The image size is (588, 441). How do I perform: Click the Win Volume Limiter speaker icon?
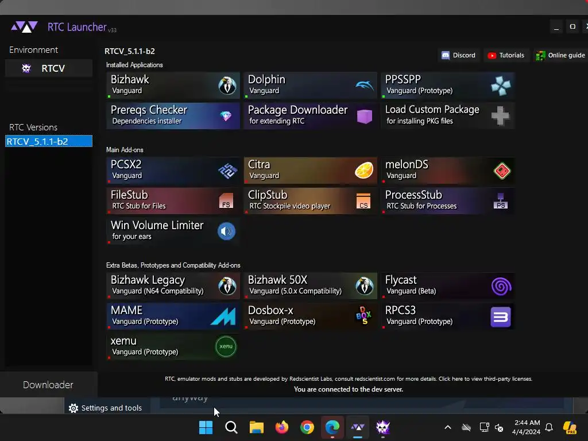[x=226, y=231]
